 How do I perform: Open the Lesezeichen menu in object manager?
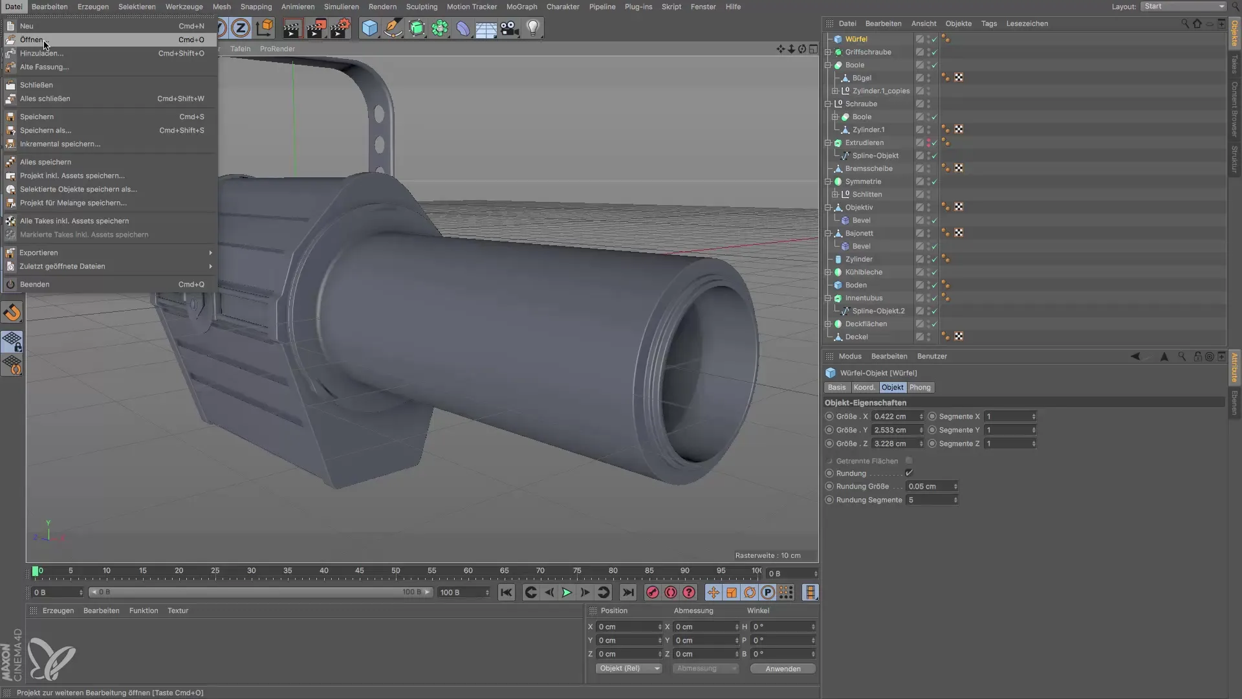click(x=1027, y=23)
